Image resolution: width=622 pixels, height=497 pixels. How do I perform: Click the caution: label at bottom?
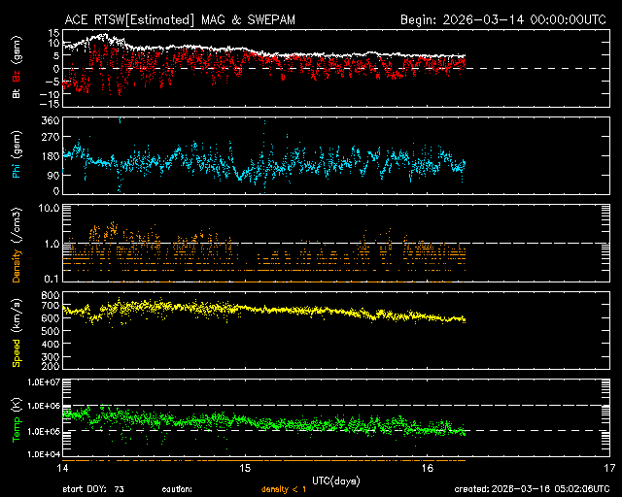point(177,489)
